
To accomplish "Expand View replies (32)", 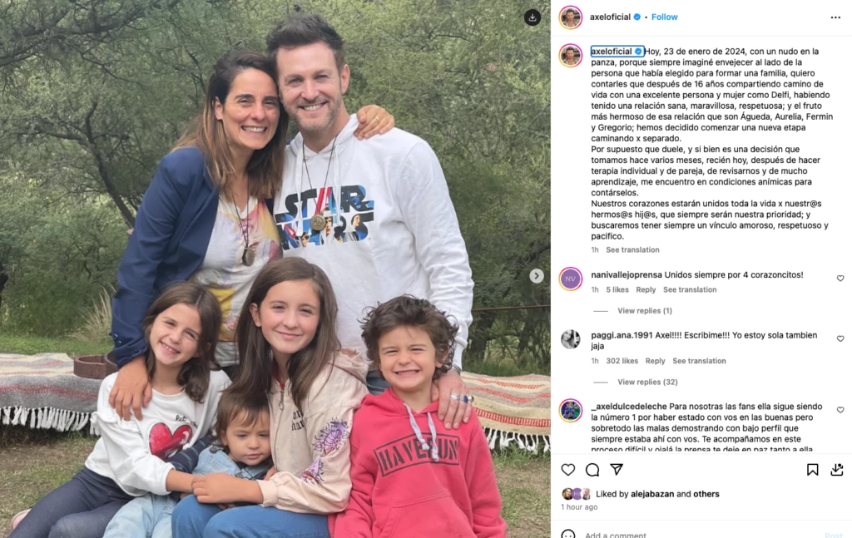I will click(647, 382).
